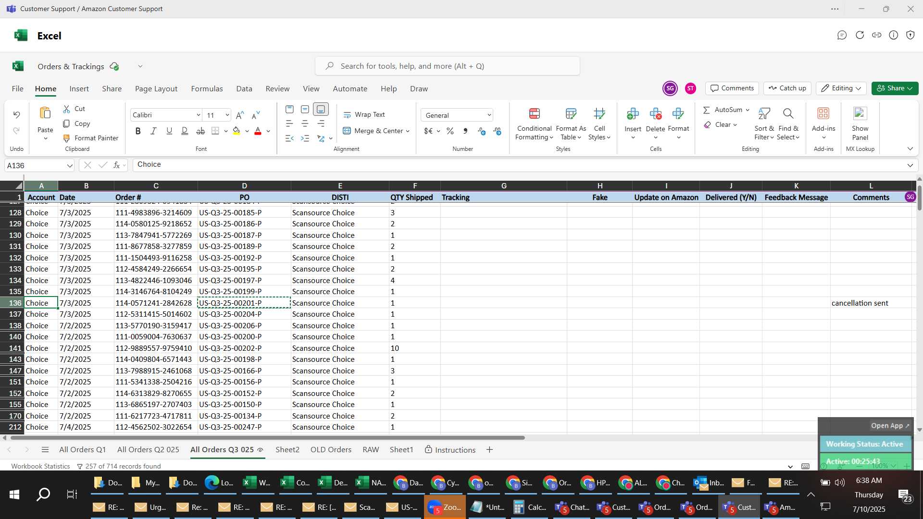
Task: Open the Insert ribbon tab
Action: point(79,89)
